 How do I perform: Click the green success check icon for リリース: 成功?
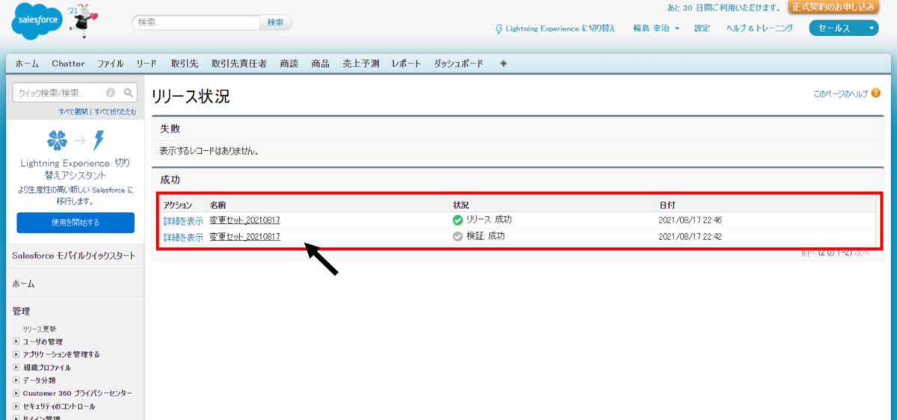(x=457, y=220)
